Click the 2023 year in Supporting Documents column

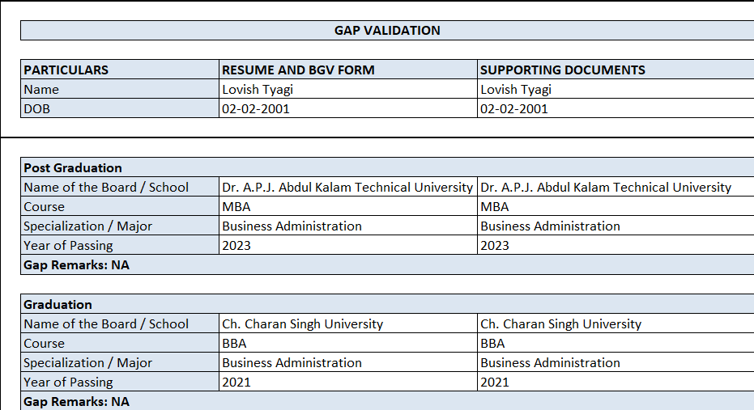point(614,246)
